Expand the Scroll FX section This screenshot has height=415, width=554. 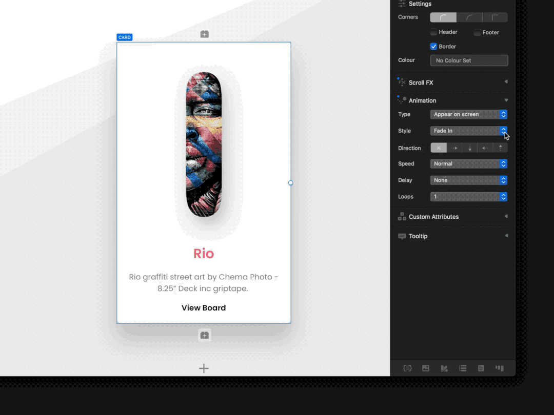pyautogui.click(x=506, y=82)
